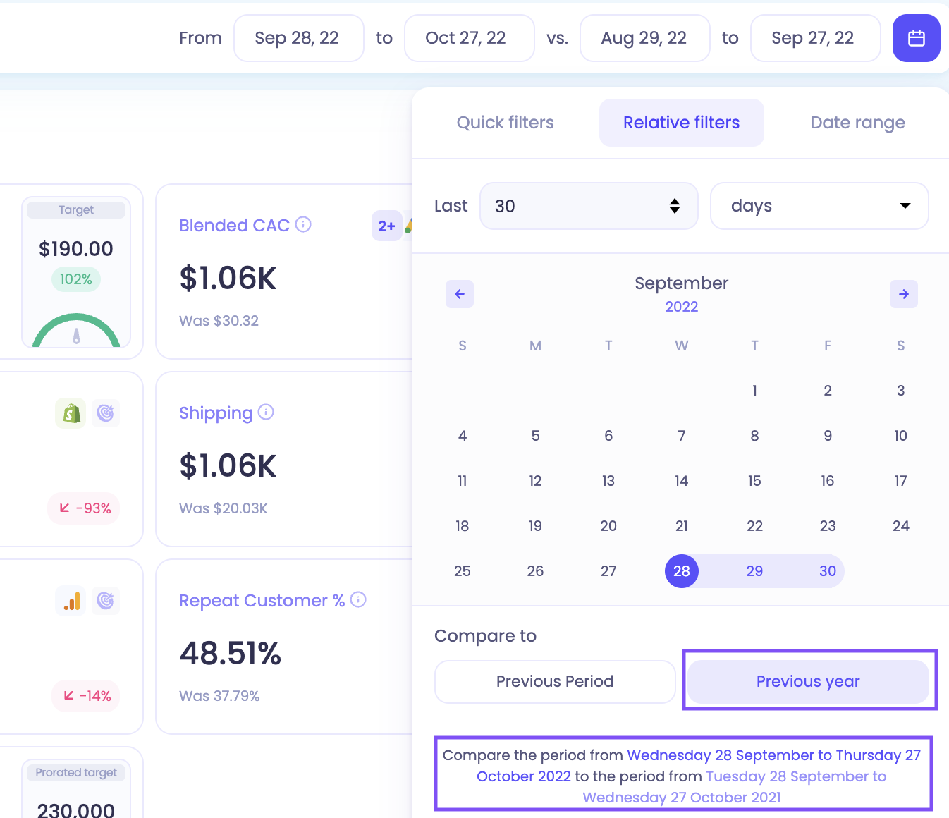Click Blended CAC info icon
The height and width of the screenshot is (818, 949).
[x=303, y=225]
